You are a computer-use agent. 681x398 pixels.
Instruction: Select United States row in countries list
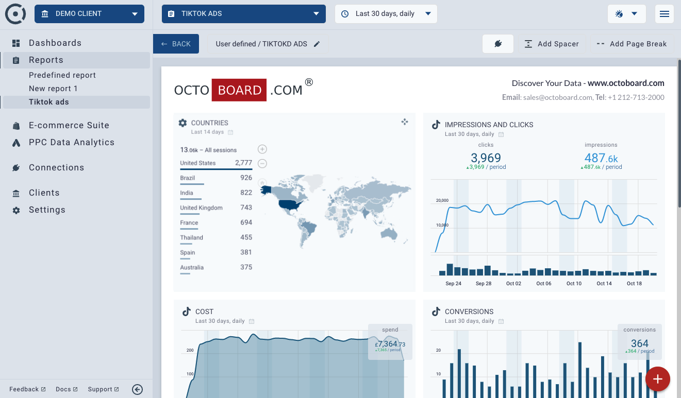click(216, 163)
